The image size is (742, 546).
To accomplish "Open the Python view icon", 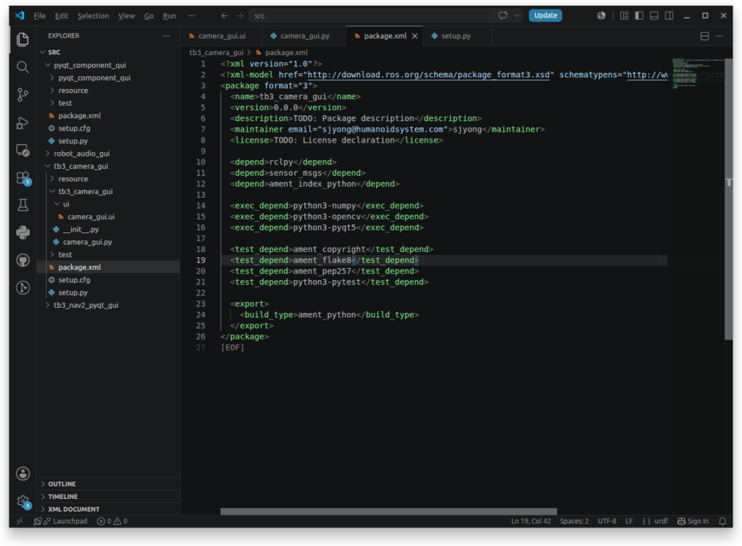I will coord(22,232).
